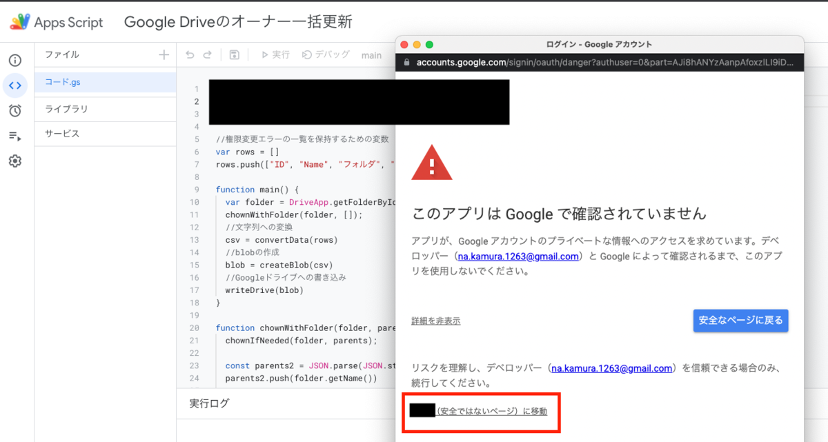Open the ライブラリ section
The width and height of the screenshot is (828, 442).
pos(106,109)
